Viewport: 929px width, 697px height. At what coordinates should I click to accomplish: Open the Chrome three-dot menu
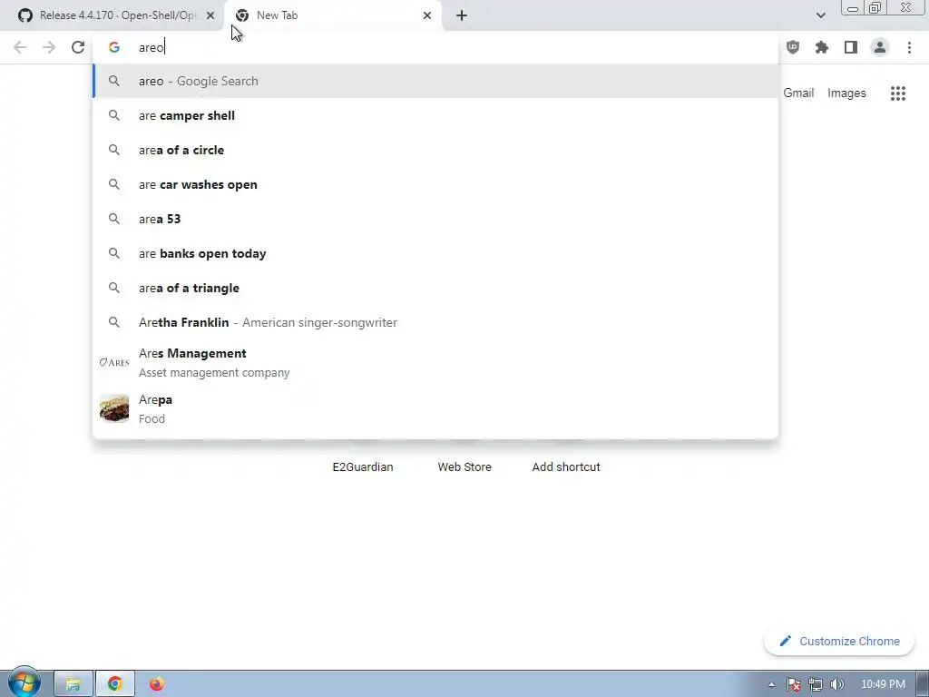coord(909,47)
